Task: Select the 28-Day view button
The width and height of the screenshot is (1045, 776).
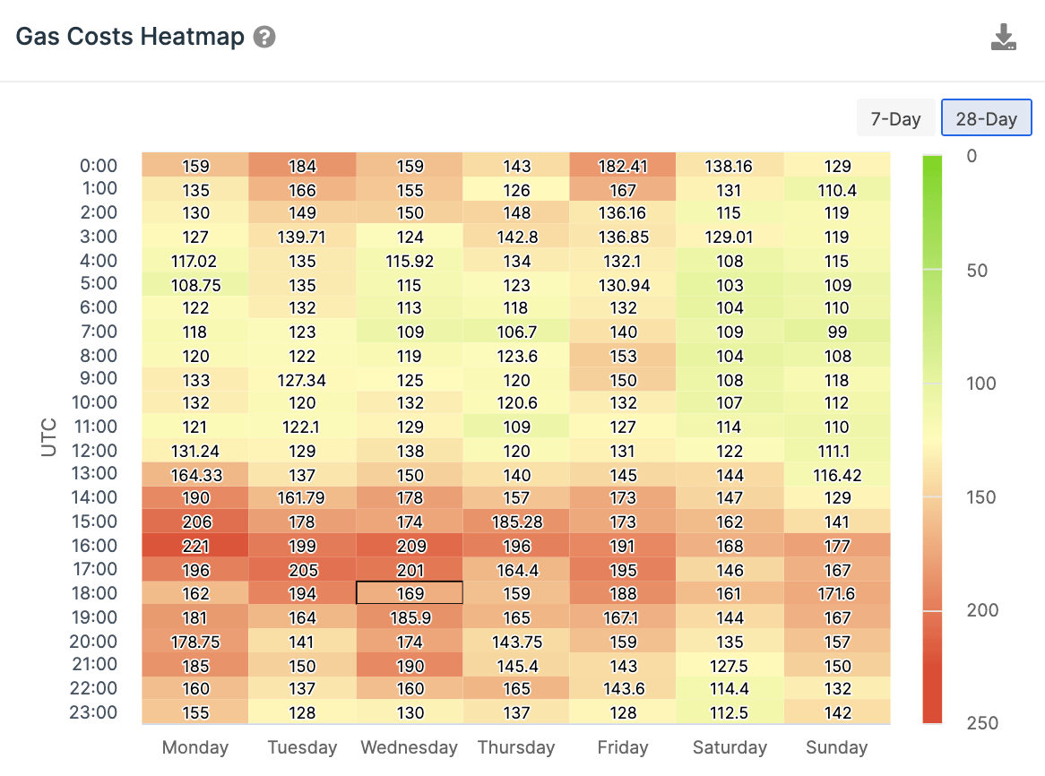Action: click(x=987, y=118)
